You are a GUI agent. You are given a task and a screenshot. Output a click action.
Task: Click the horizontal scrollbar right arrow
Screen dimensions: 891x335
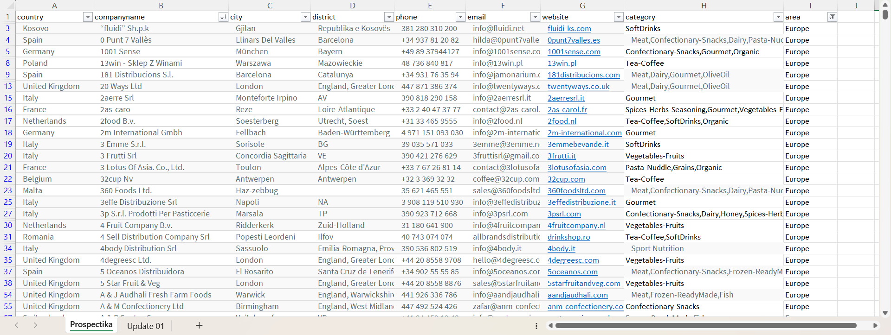coord(875,326)
